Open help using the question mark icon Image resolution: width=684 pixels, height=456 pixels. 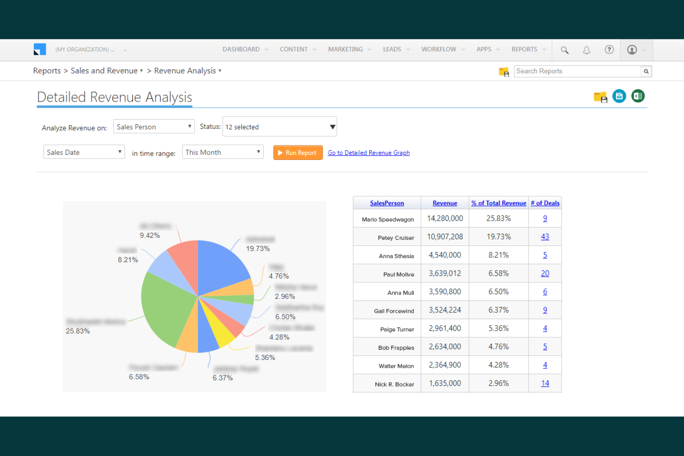tap(609, 49)
